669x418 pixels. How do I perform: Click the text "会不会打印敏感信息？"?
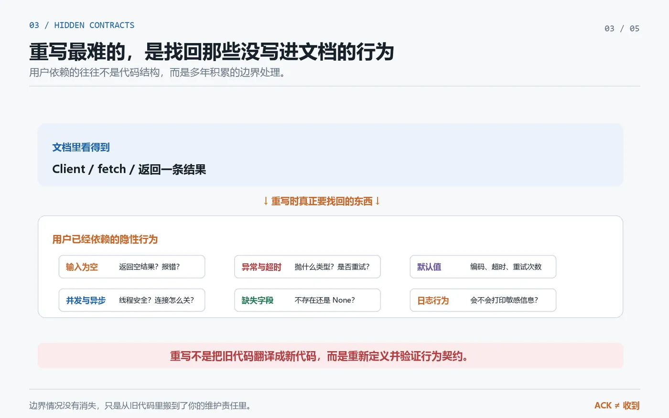coord(504,300)
